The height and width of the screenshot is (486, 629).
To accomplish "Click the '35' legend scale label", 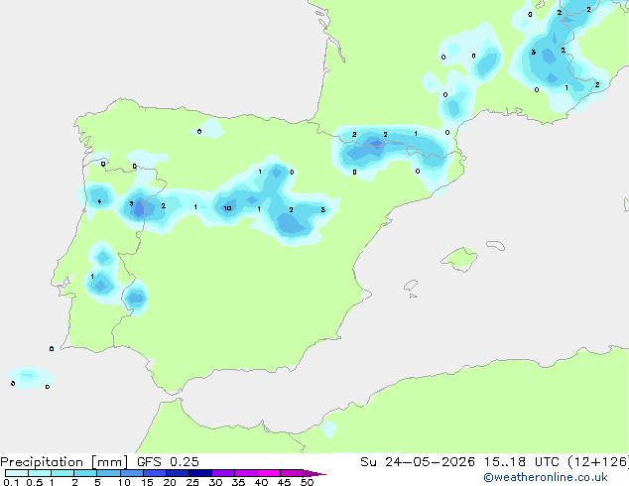I will [239, 482].
